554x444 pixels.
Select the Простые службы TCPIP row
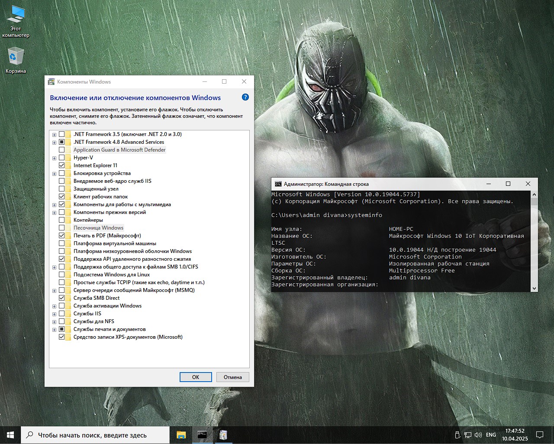click(x=139, y=282)
